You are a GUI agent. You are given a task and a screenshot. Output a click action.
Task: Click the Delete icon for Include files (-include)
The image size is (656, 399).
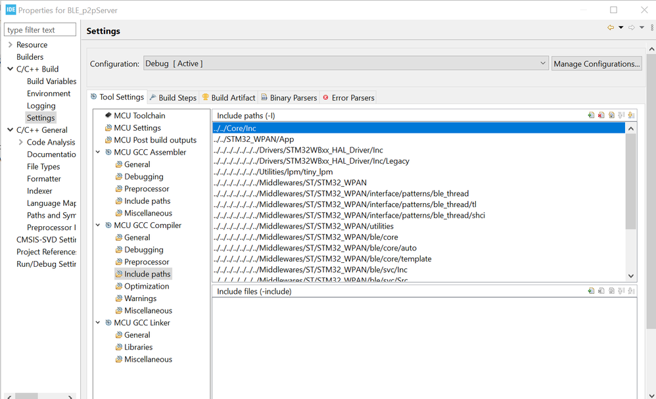point(601,291)
